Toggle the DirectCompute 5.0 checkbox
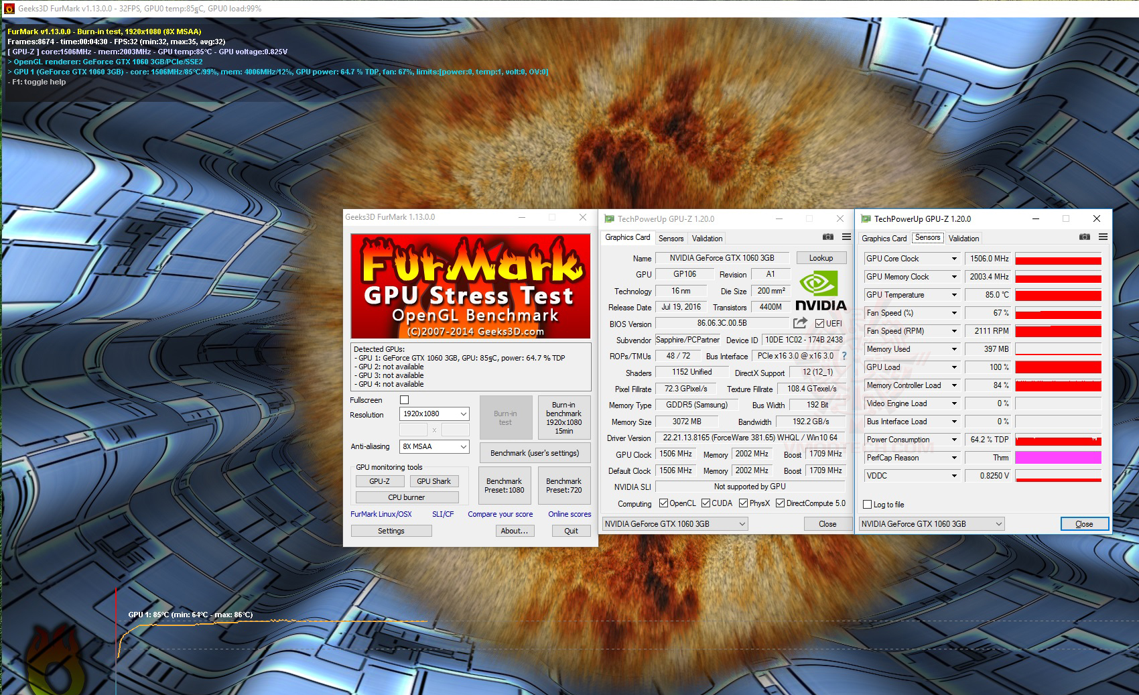Screen dimensions: 1139x695 (x=780, y=503)
